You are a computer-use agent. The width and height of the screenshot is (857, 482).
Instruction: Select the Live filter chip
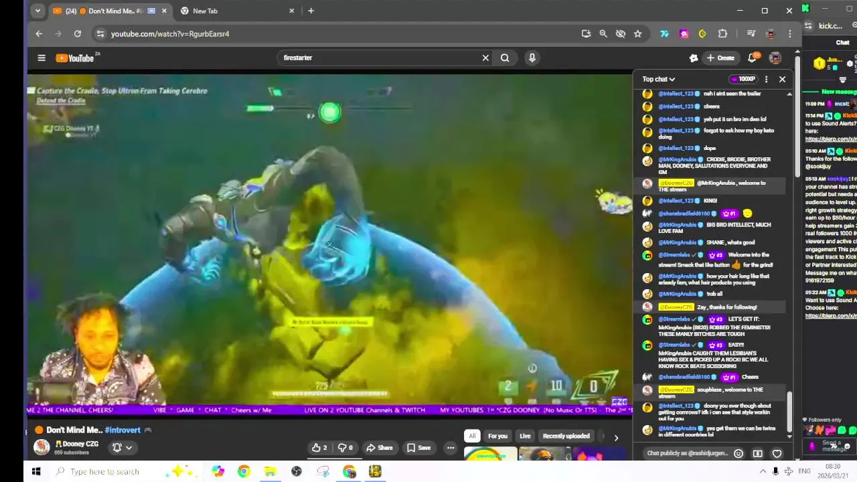click(x=525, y=436)
